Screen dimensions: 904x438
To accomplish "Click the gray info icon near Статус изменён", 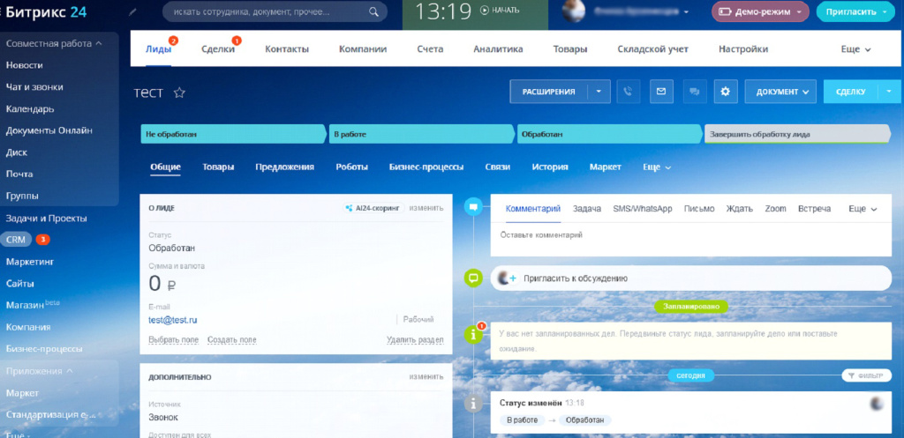I will click(473, 404).
